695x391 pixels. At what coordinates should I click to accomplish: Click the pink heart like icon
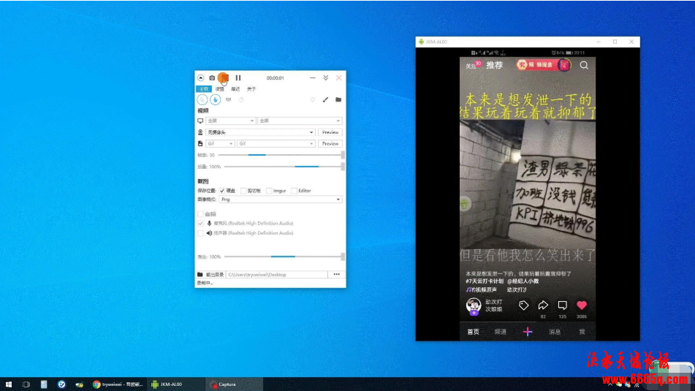pyautogui.click(x=582, y=305)
